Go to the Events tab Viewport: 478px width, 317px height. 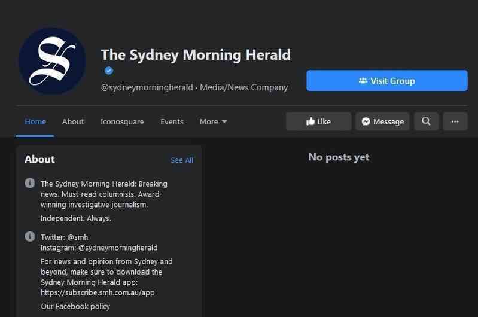(x=172, y=121)
